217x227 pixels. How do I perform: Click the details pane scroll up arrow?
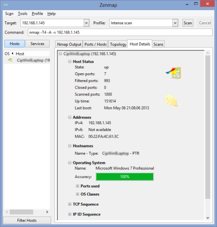click(208, 53)
